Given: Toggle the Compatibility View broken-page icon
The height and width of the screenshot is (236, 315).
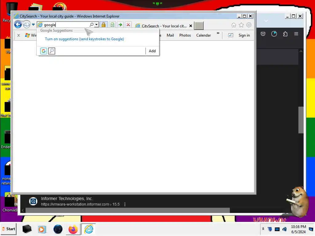Looking at the screenshot, I should 112,25.
